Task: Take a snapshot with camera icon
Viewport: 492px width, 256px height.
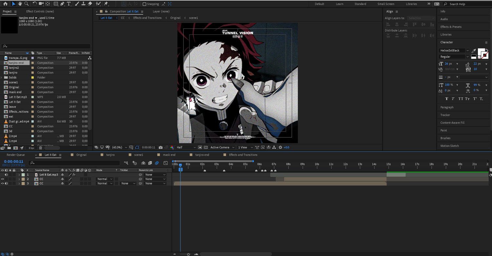Action: coord(160,148)
